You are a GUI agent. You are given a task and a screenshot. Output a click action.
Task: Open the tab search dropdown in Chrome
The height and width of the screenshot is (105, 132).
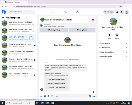tap(2, 2)
